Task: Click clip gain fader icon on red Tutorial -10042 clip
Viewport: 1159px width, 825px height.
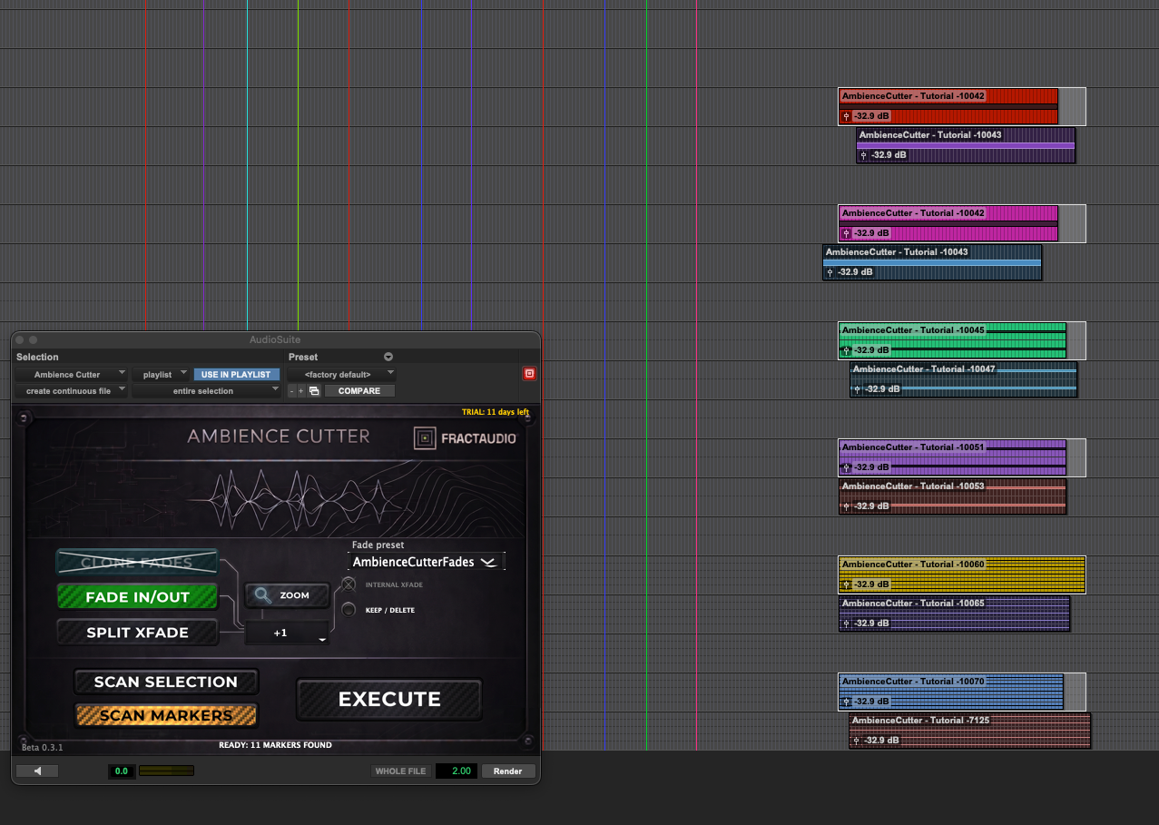Action: click(x=846, y=116)
